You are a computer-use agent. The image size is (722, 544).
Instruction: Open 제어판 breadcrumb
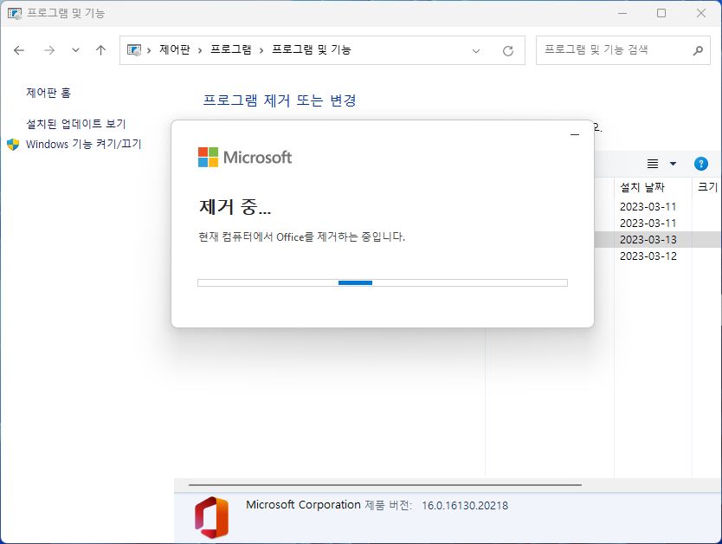(175, 49)
